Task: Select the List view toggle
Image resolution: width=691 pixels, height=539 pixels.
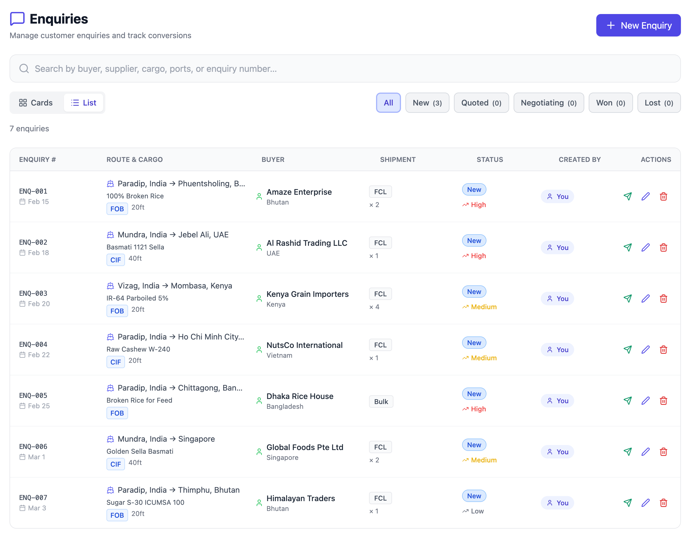Action: click(x=84, y=102)
